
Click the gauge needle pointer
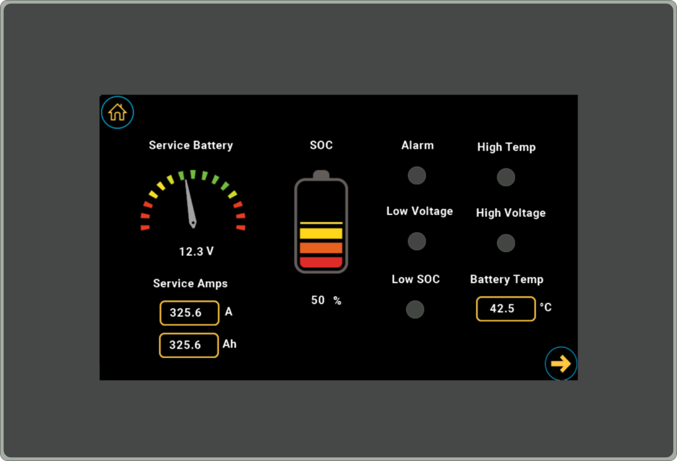click(x=189, y=202)
